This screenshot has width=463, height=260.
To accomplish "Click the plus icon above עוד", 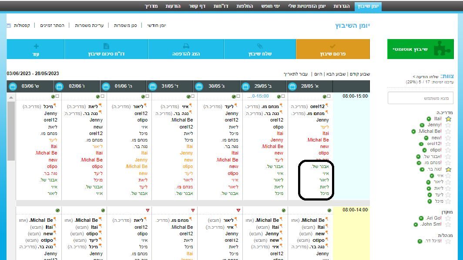I will (x=36, y=46).
